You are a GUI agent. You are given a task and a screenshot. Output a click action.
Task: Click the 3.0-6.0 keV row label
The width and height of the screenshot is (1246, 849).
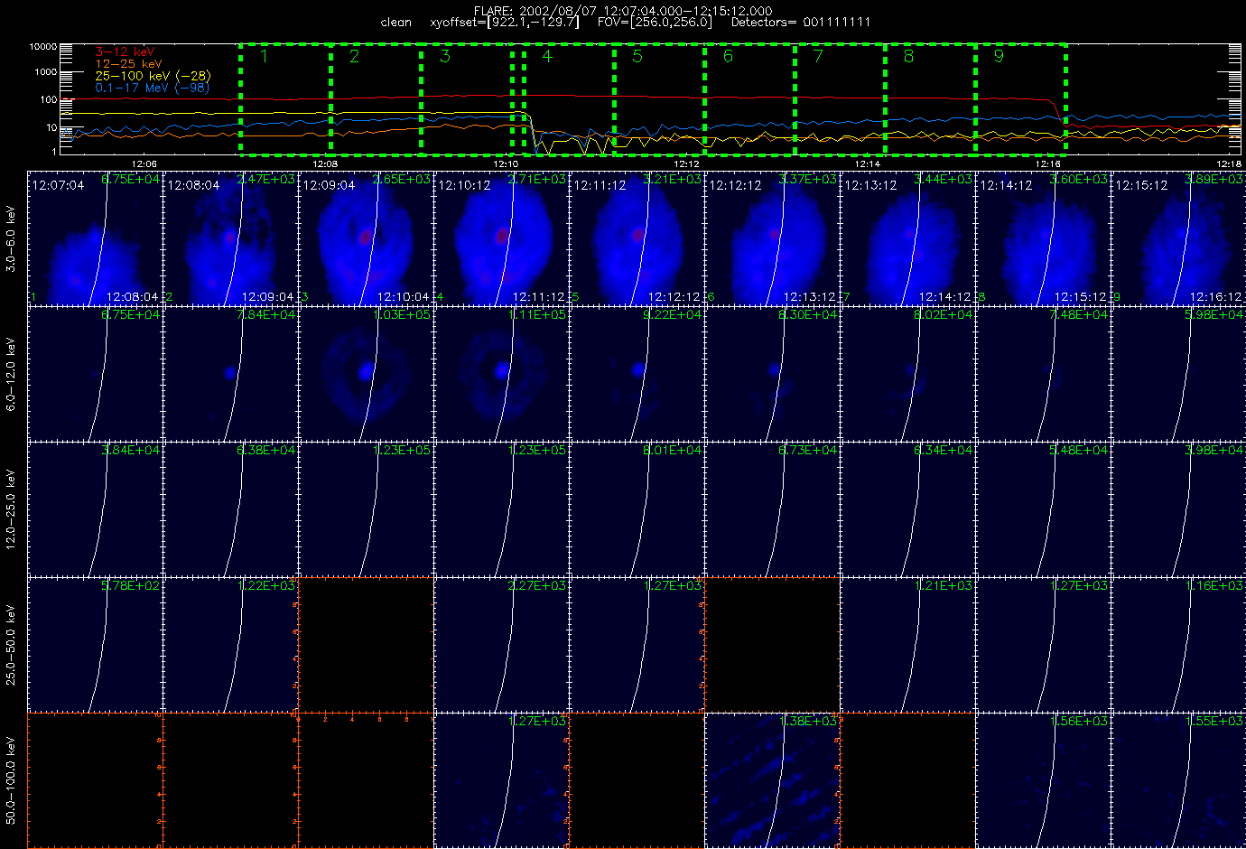[11, 238]
